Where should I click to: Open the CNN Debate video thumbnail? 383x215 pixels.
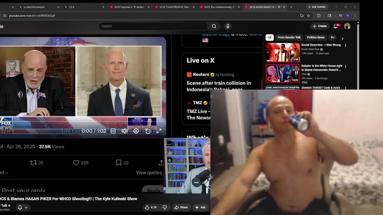[x=283, y=73]
